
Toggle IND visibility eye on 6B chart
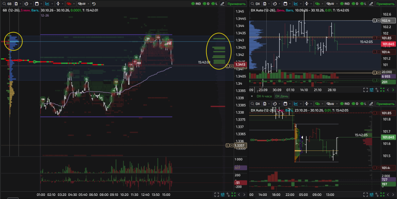(x=193, y=4)
